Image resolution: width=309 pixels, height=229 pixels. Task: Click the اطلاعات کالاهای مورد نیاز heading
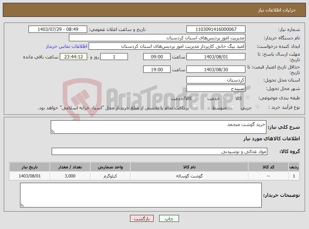(271, 139)
